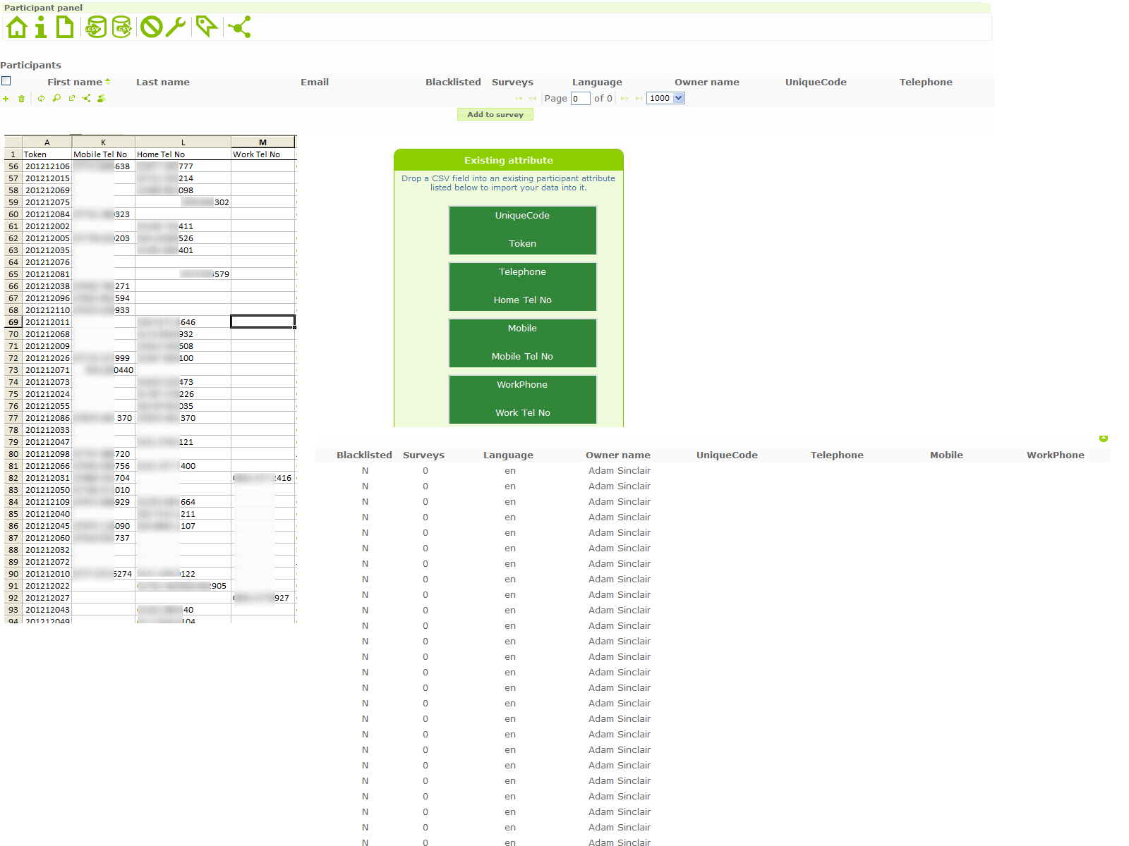This screenshot has height=846, width=1129.
Task: Click the UniqueCode Token attribute box
Action: [x=522, y=230]
